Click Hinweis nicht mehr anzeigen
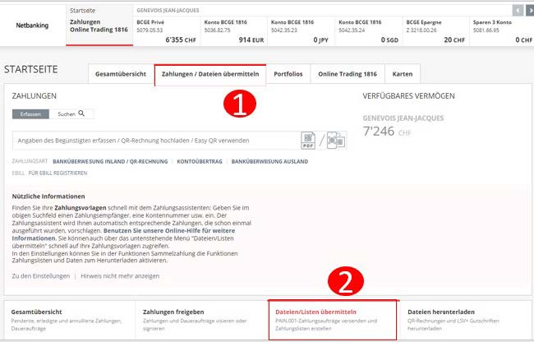 click(119, 275)
